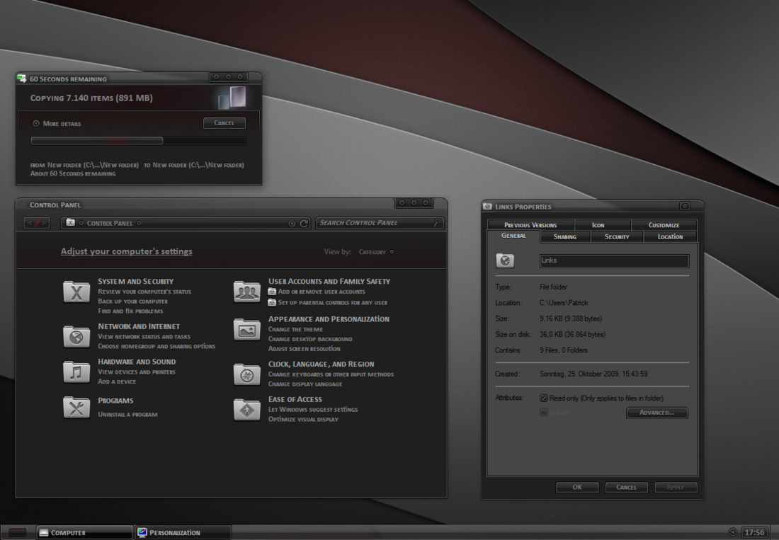Click the back/forward navigation control in Control Panel

click(37, 224)
